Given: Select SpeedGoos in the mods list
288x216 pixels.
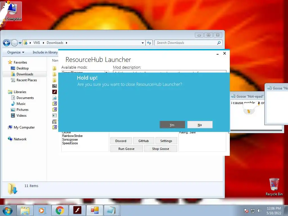Looking at the screenshot, I should pyautogui.click(x=70, y=143).
